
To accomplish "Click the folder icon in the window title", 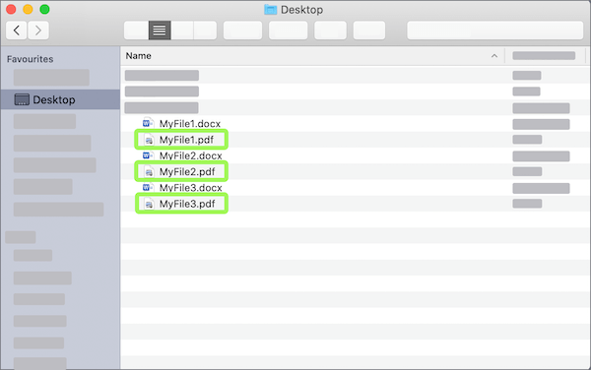I will point(270,10).
